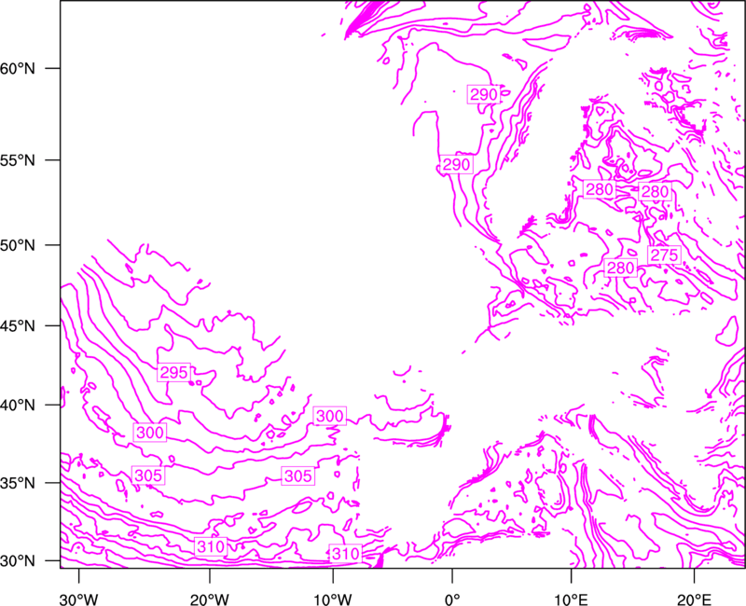Select the 50°N latitude axis label
This screenshot has width=746, height=606.
point(18,245)
